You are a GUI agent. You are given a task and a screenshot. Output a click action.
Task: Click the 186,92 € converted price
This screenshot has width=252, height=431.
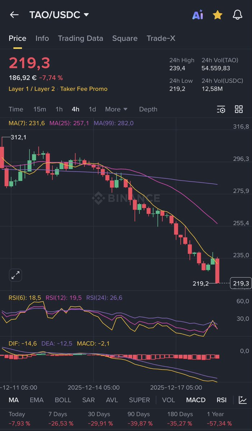[23, 78]
